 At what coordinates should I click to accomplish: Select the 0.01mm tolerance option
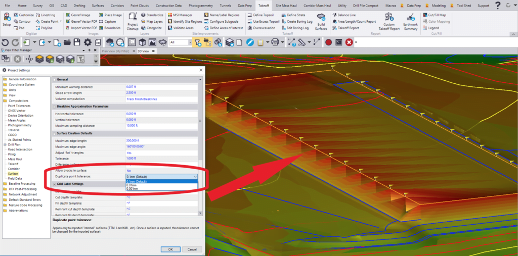[x=132, y=185]
